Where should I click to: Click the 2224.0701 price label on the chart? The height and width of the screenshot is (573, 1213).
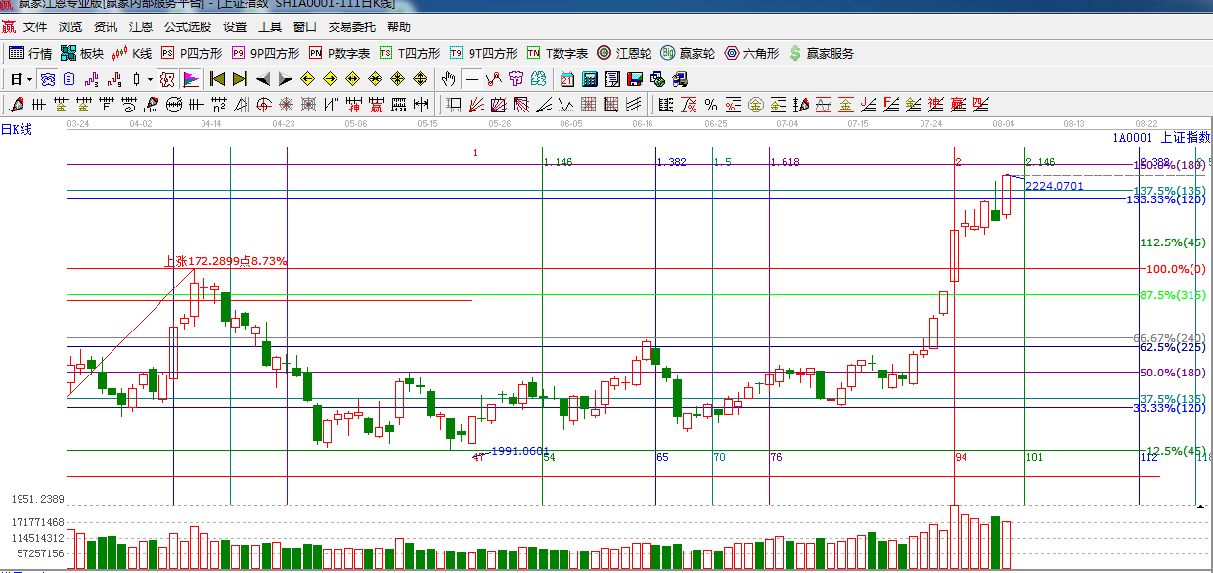click(x=1055, y=186)
